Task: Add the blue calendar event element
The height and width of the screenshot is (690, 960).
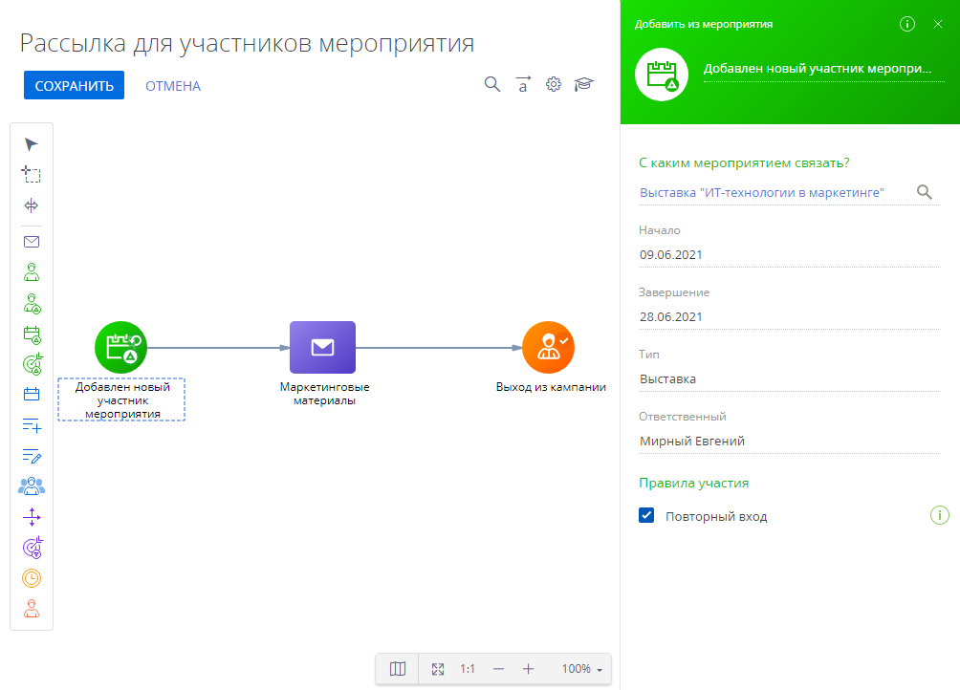Action: coord(32,394)
